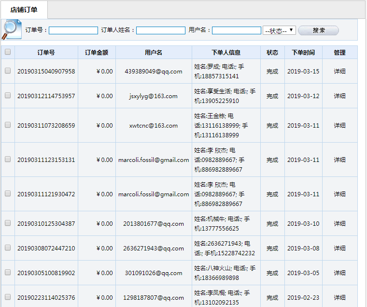
Task: Open 详细 for order 20190315040907958
Action: (340, 72)
